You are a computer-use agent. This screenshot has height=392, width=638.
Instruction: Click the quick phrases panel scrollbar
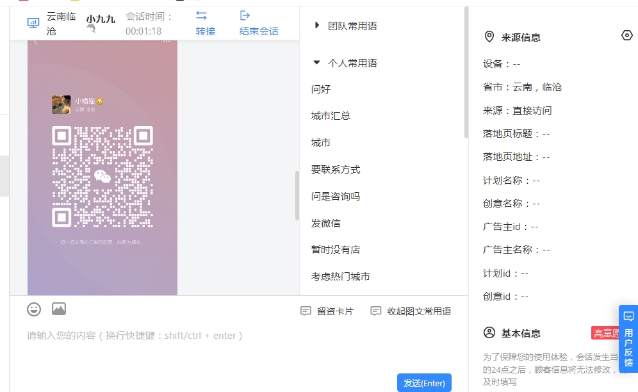(x=466, y=73)
